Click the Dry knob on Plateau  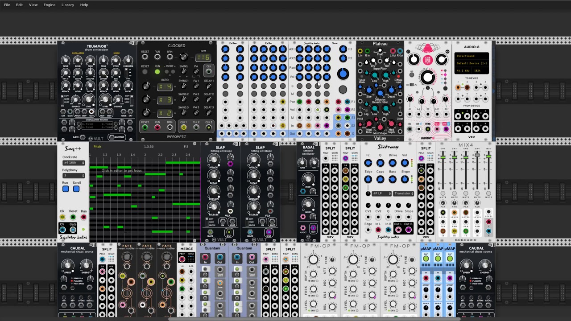click(x=374, y=61)
